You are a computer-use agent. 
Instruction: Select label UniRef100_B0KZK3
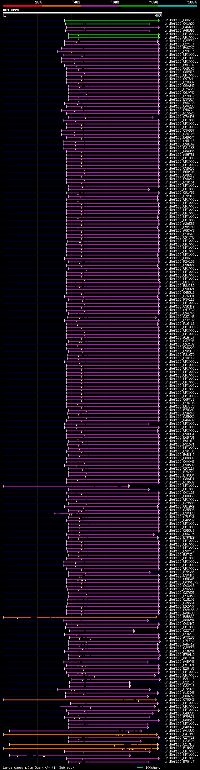pos(179,103)
